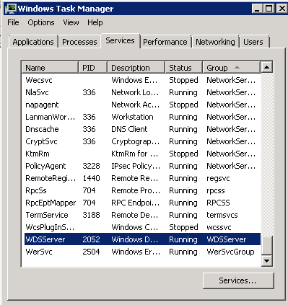The width and height of the screenshot is (288, 305).
Task: Click the termsvcs group cell
Action: pyautogui.click(x=222, y=215)
